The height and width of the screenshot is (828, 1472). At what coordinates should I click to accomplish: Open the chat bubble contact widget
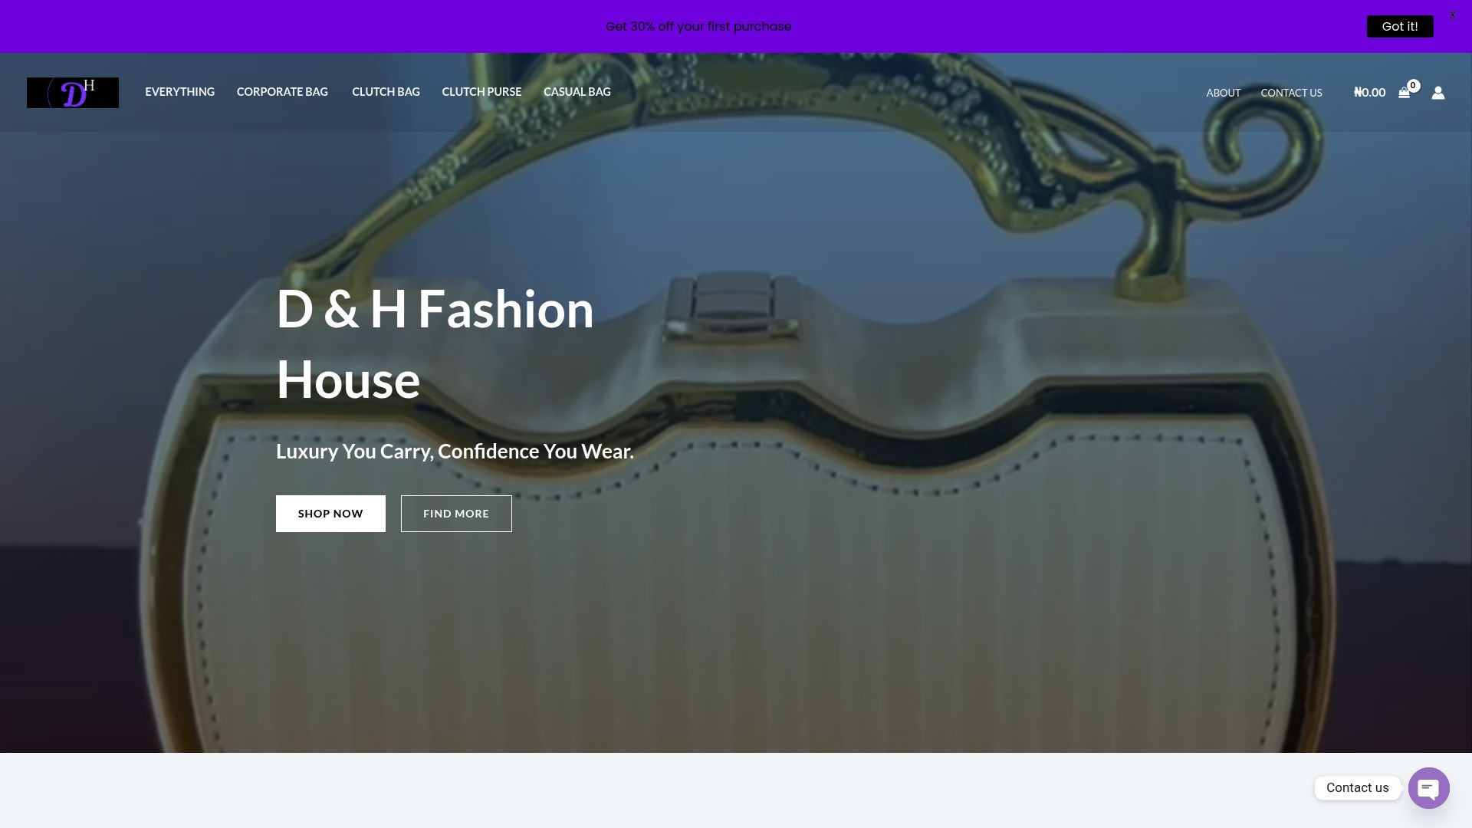click(1428, 787)
